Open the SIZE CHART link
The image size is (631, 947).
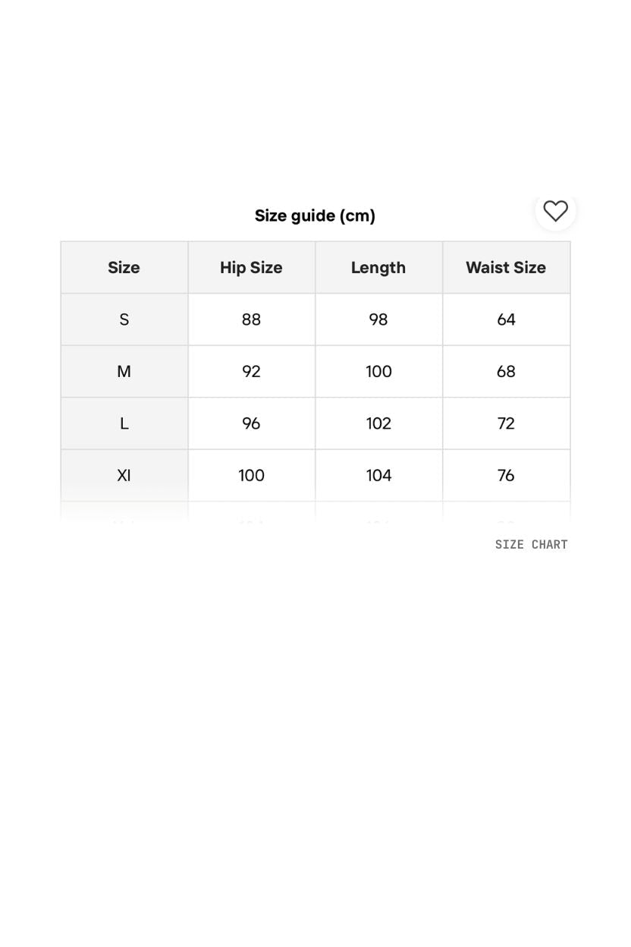[531, 544]
